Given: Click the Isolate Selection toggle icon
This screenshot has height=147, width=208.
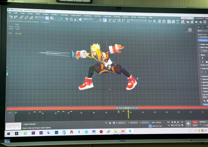Looking at the screenshot, I should click(106, 123).
